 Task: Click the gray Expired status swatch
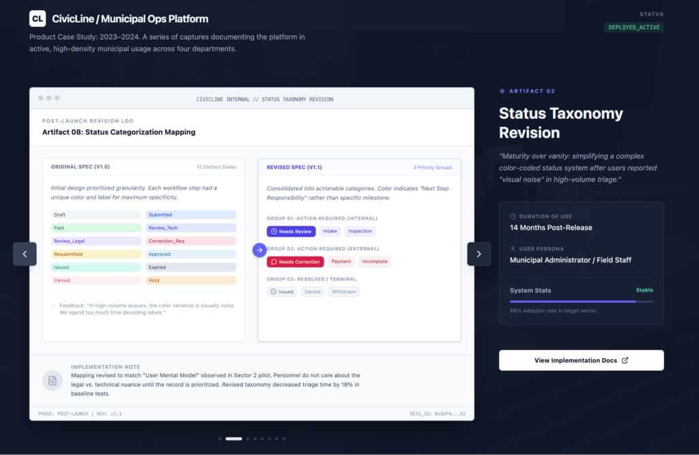[191, 267]
